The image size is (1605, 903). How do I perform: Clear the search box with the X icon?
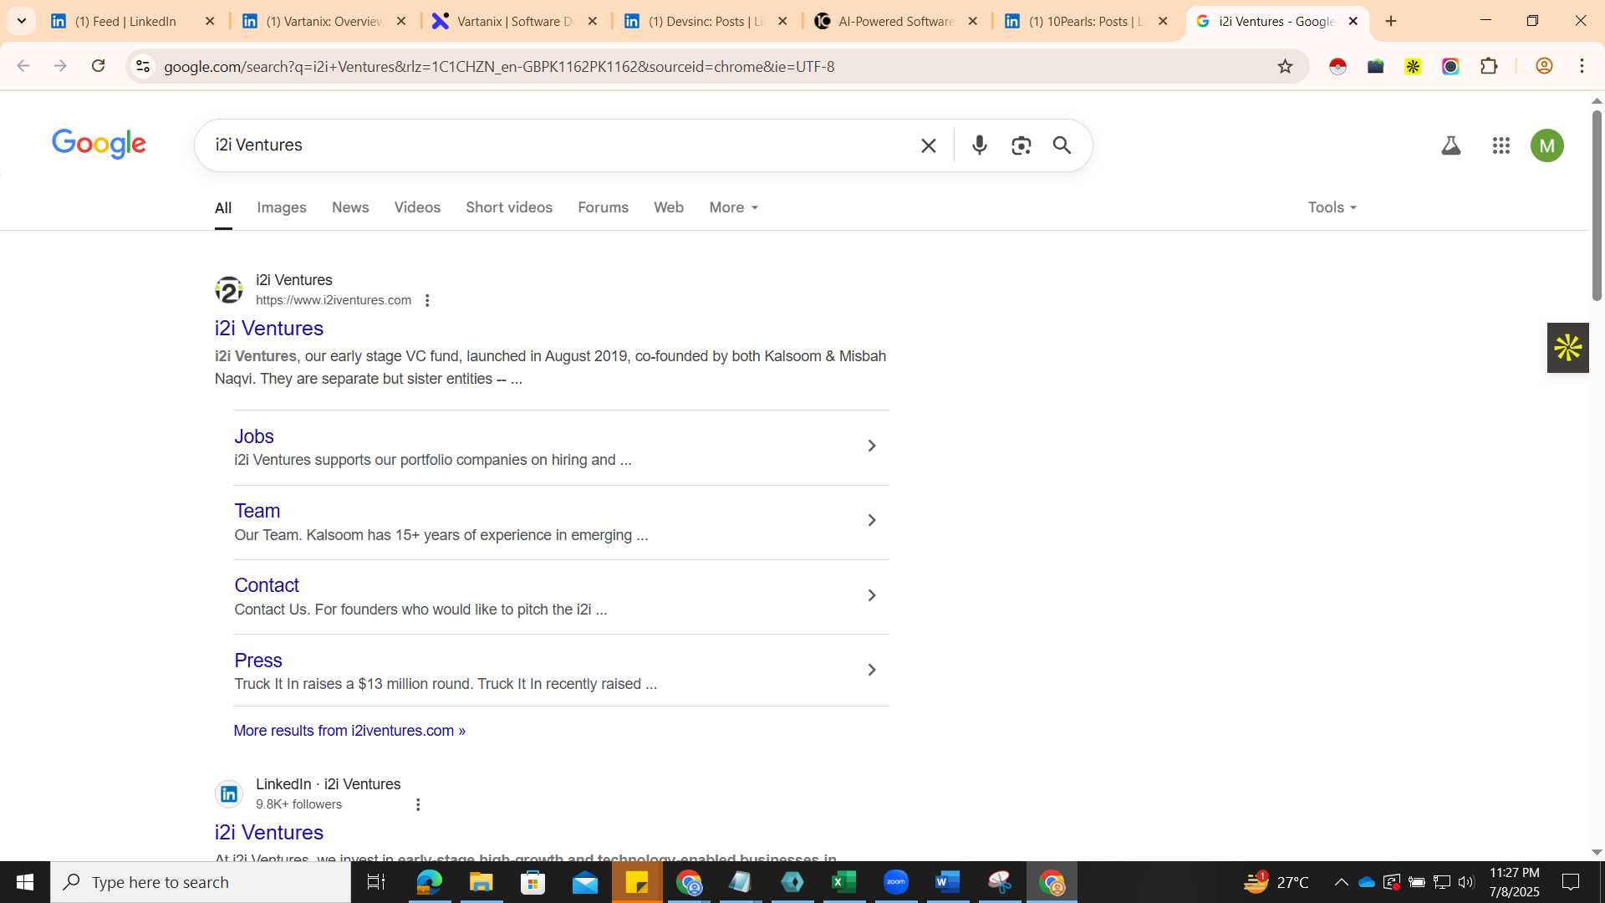click(x=928, y=145)
